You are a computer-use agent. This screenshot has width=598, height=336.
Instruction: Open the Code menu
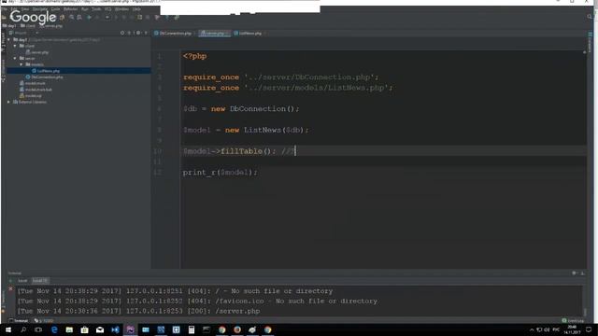pos(55,8)
